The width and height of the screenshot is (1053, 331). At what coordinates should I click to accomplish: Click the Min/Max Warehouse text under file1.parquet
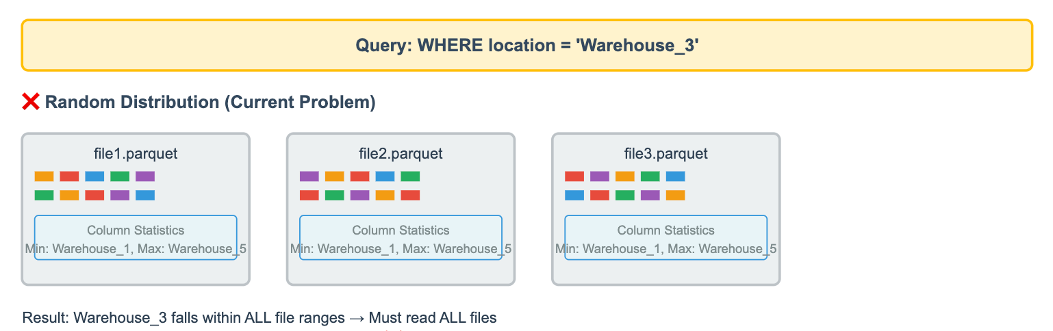point(136,249)
